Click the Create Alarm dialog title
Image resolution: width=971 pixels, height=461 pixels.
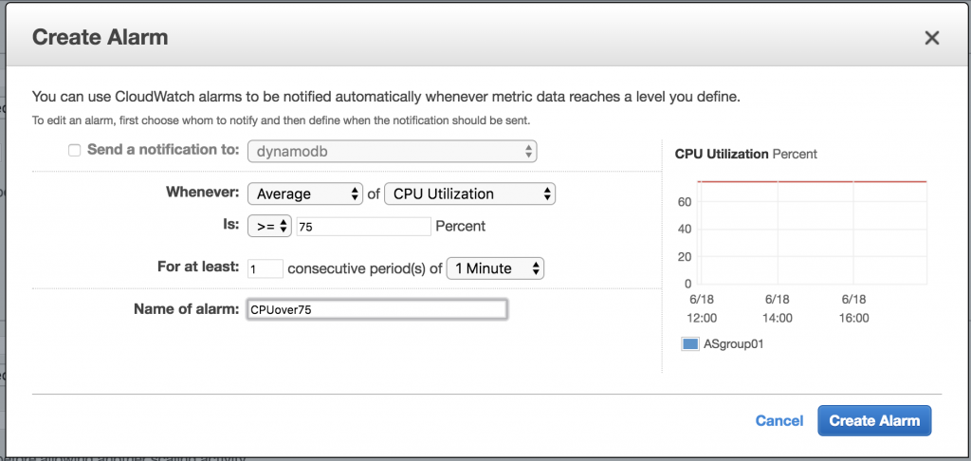(x=101, y=38)
